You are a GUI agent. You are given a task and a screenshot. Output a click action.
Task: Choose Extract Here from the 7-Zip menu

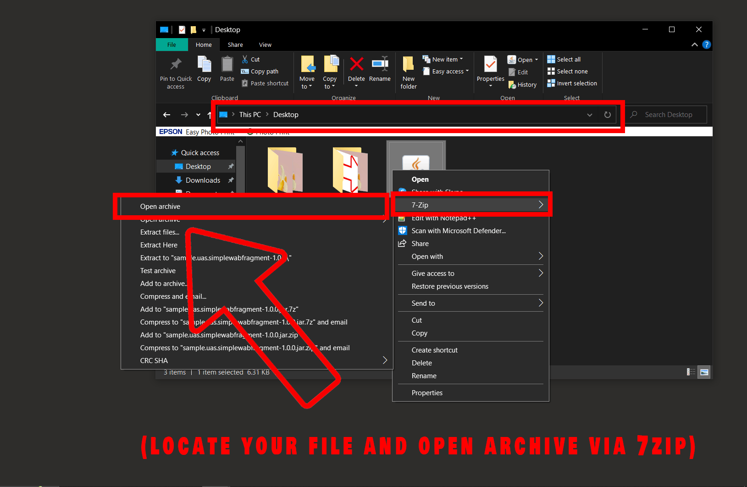pos(159,245)
